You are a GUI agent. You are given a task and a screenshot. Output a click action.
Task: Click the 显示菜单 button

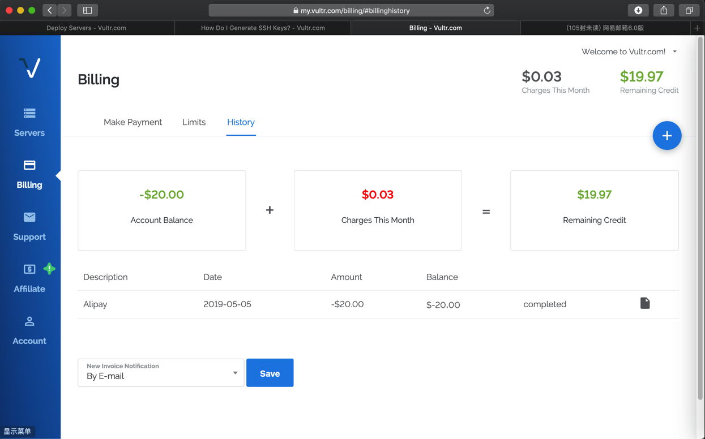click(x=18, y=431)
